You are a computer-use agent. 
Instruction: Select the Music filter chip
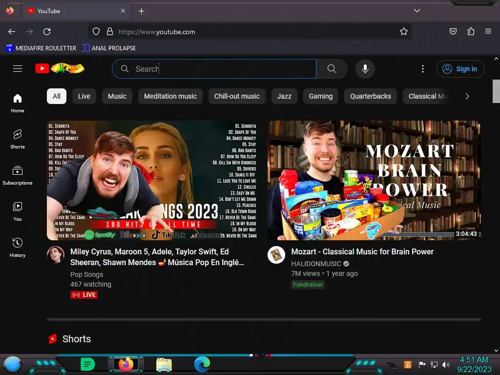(x=117, y=96)
